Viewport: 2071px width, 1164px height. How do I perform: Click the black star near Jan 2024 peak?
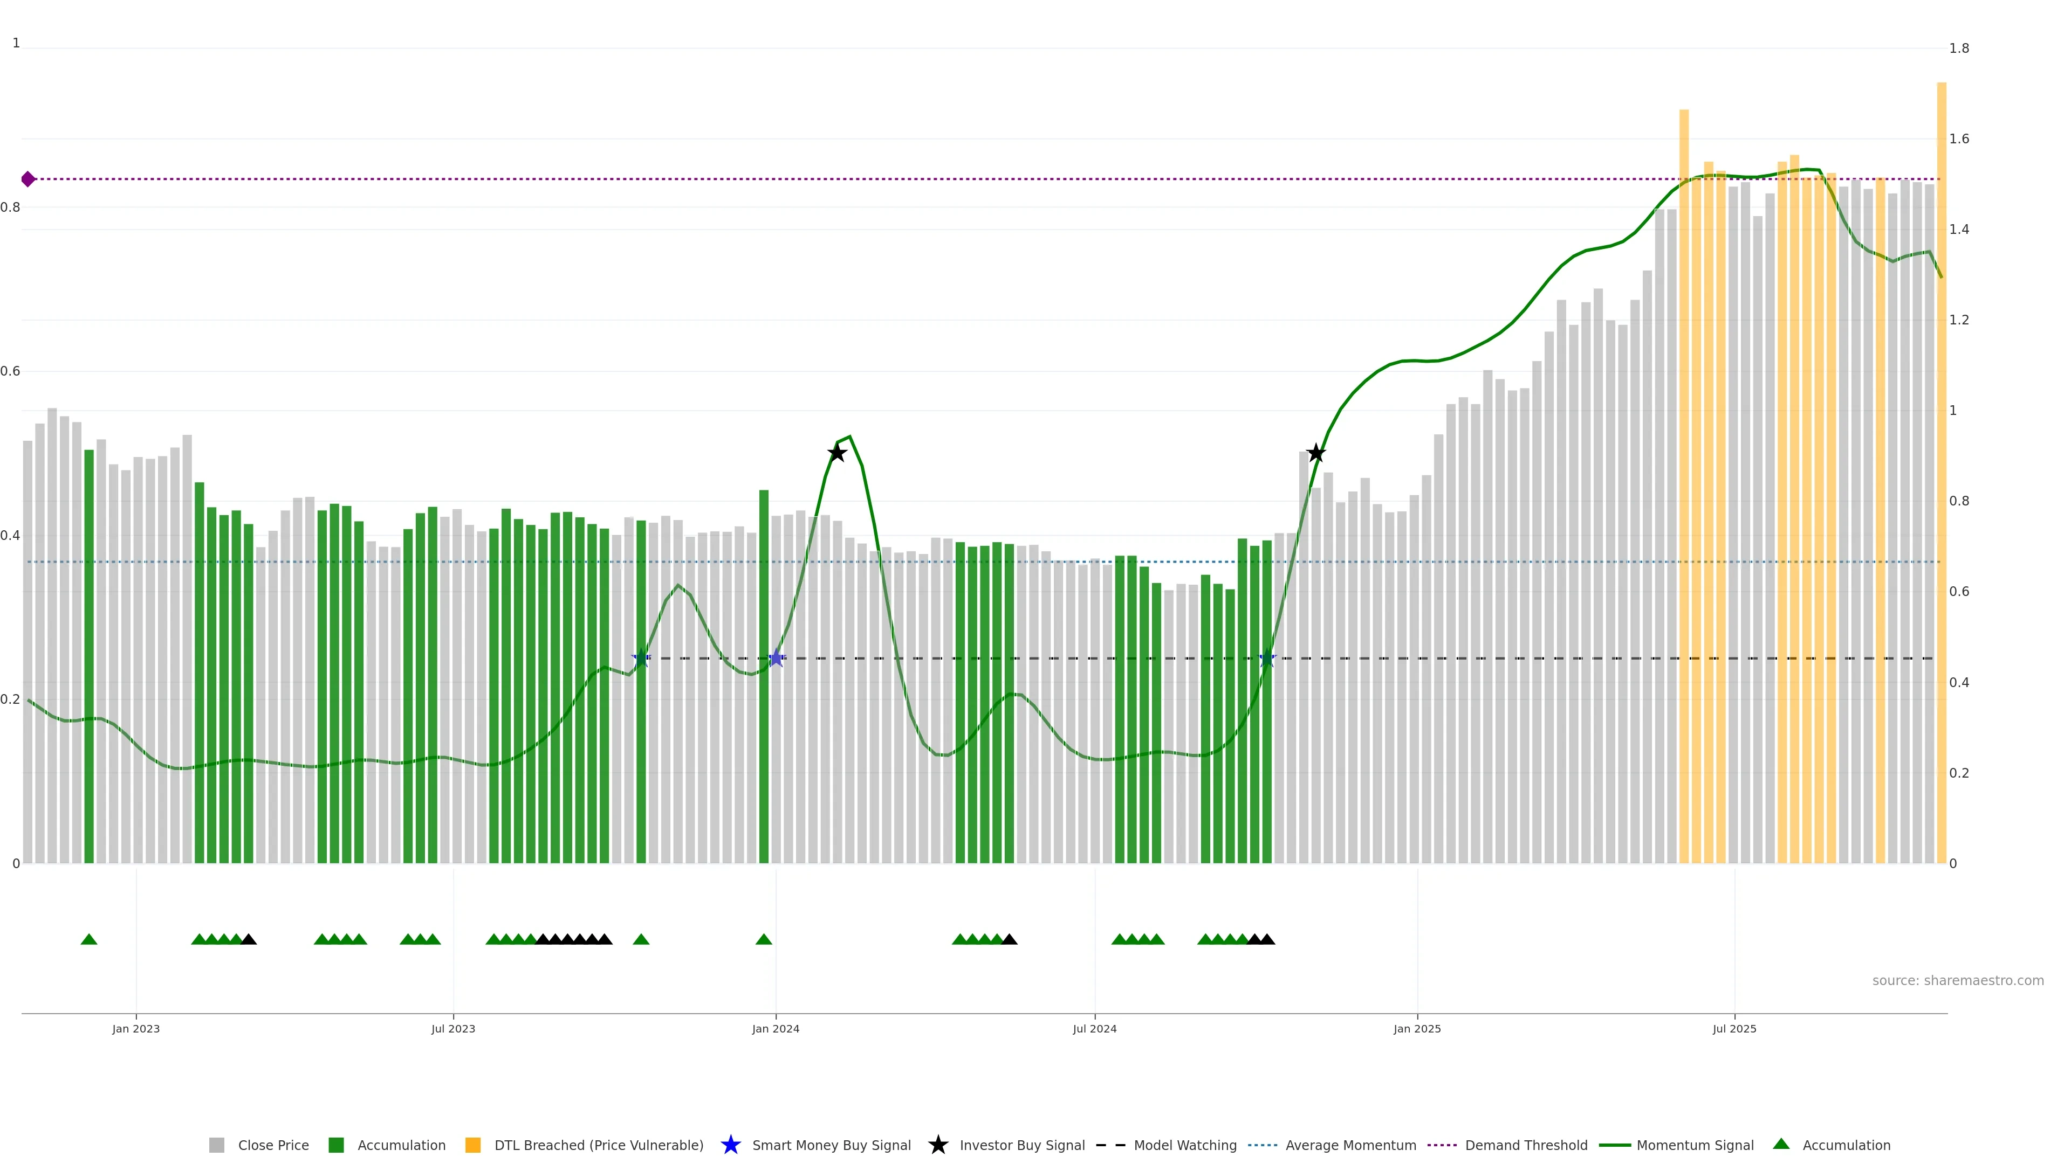coord(837,453)
